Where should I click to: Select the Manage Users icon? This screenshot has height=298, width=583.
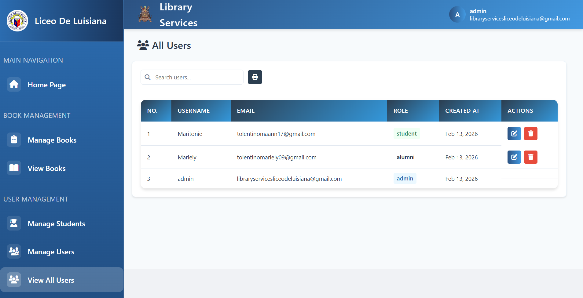(14, 252)
